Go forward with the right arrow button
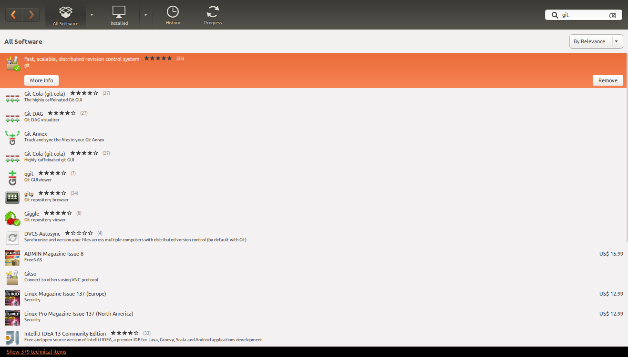 pos(31,15)
